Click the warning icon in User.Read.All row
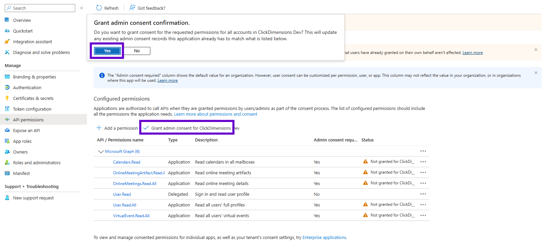Viewport: 544px width, 246px height. pyautogui.click(x=365, y=204)
